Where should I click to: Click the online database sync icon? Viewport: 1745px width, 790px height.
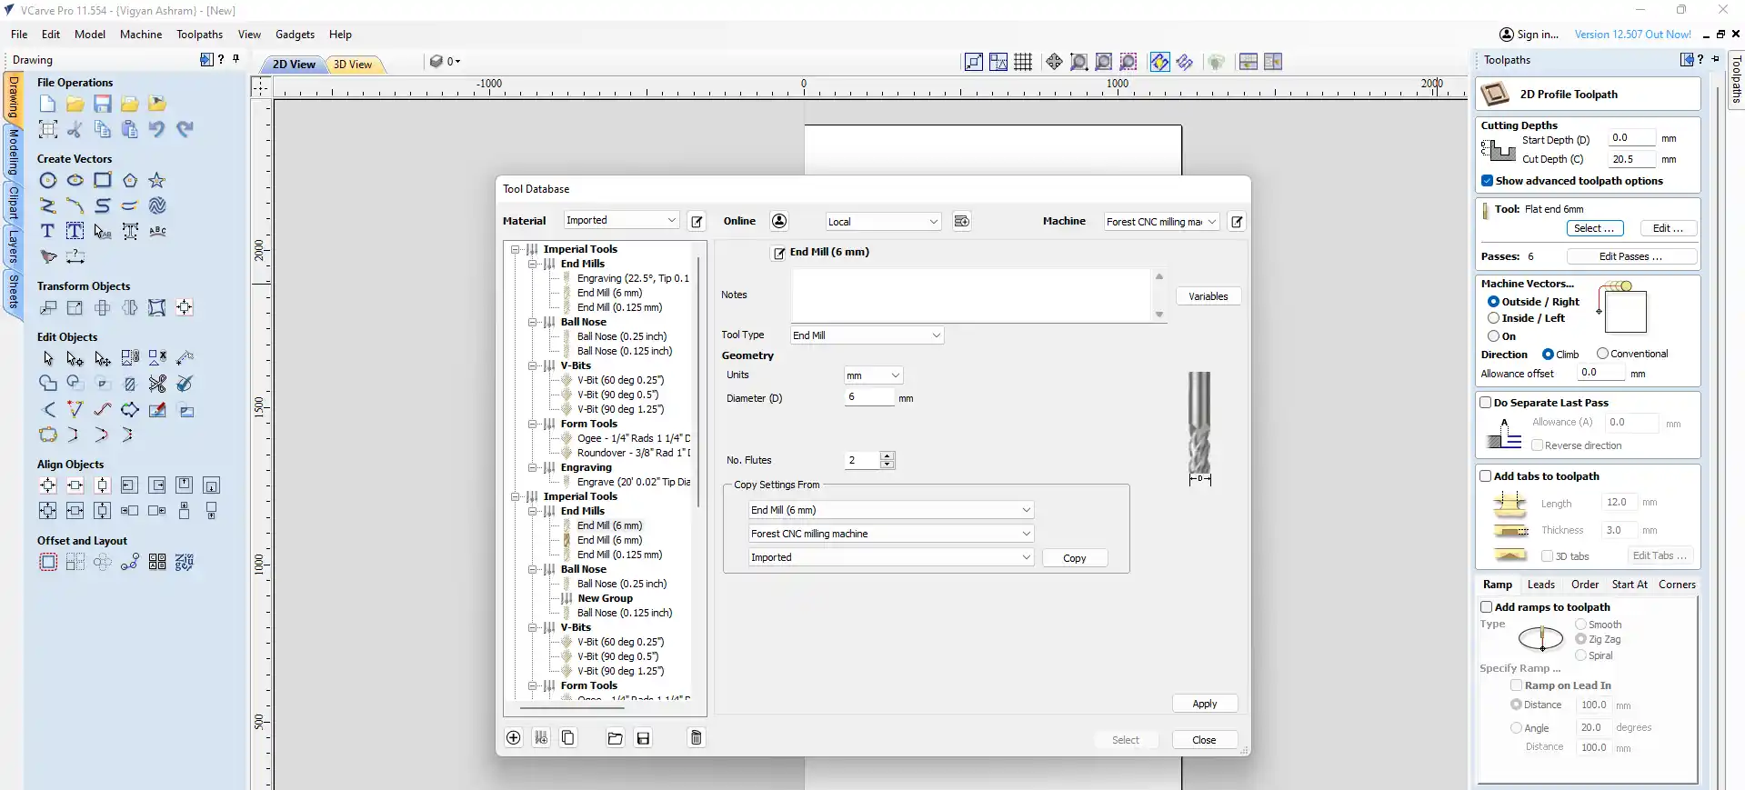coord(962,221)
